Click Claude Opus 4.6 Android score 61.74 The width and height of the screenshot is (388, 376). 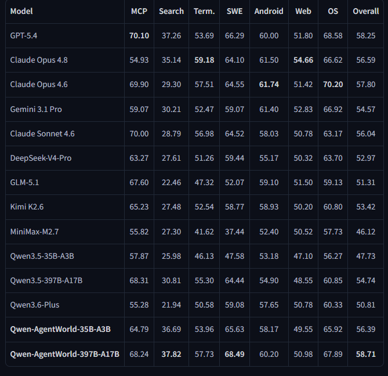269,84
